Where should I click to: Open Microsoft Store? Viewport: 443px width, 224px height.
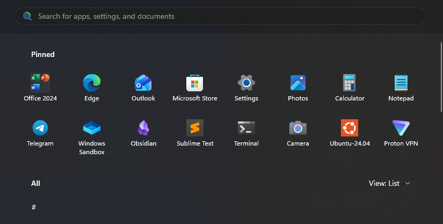coord(195,83)
